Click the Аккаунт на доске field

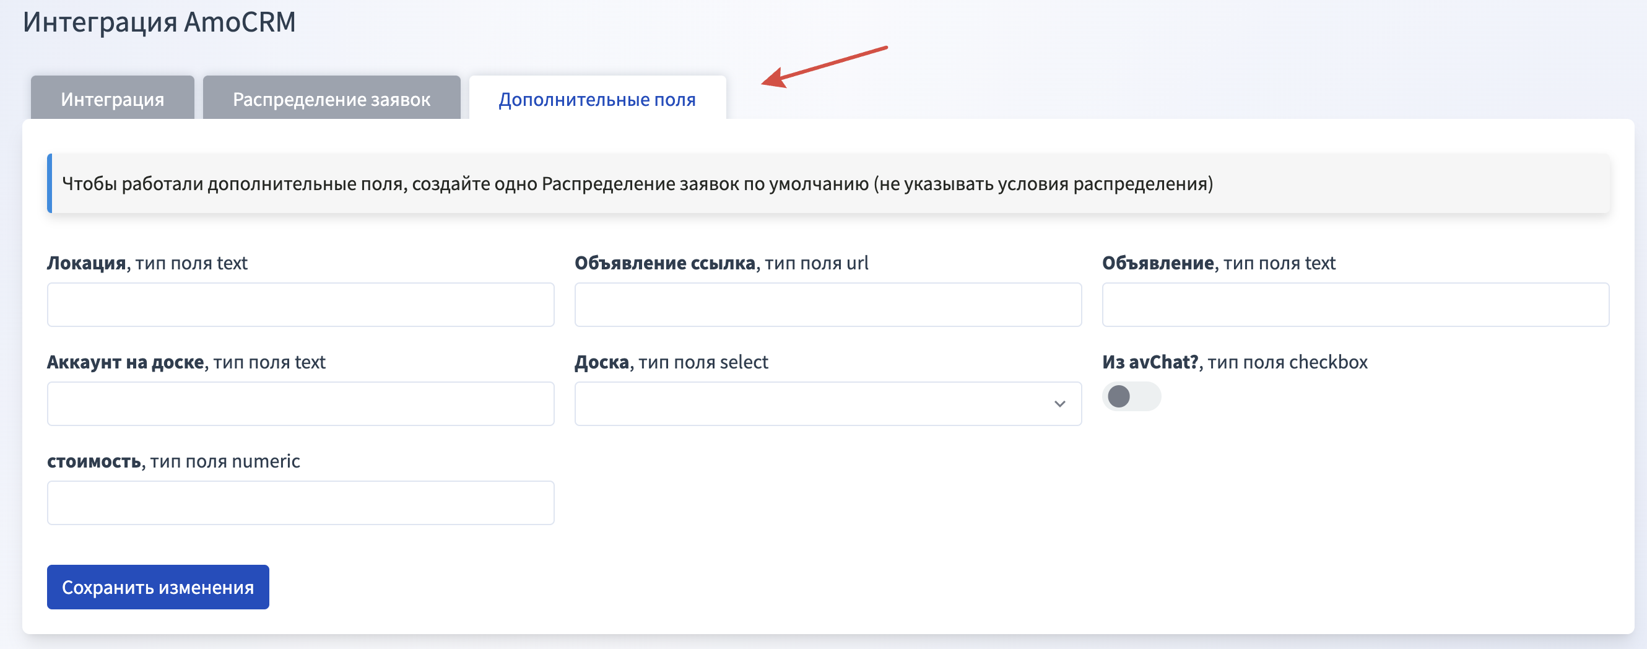[300, 404]
